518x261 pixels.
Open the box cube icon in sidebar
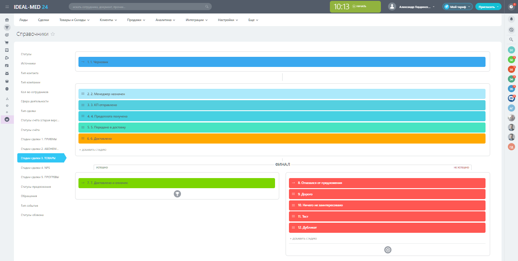click(7, 81)
